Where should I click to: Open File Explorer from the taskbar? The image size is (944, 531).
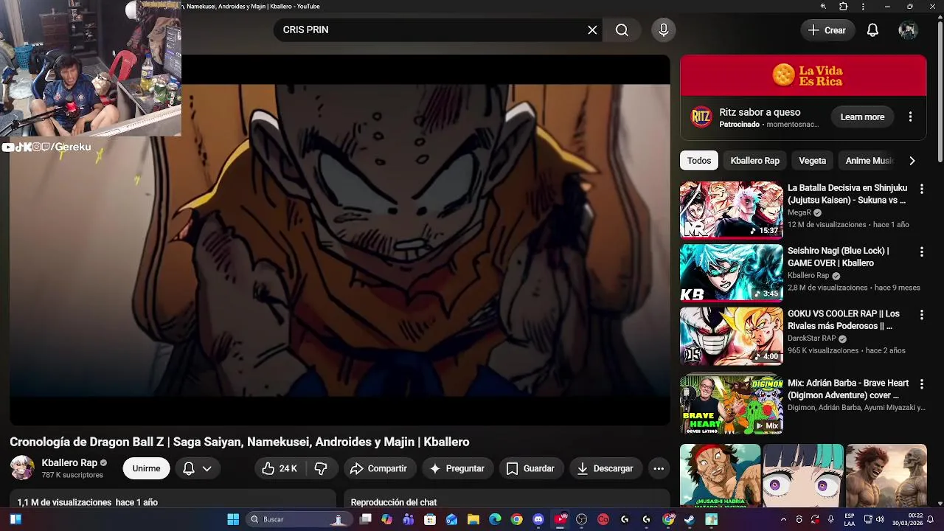pos(473,519)
